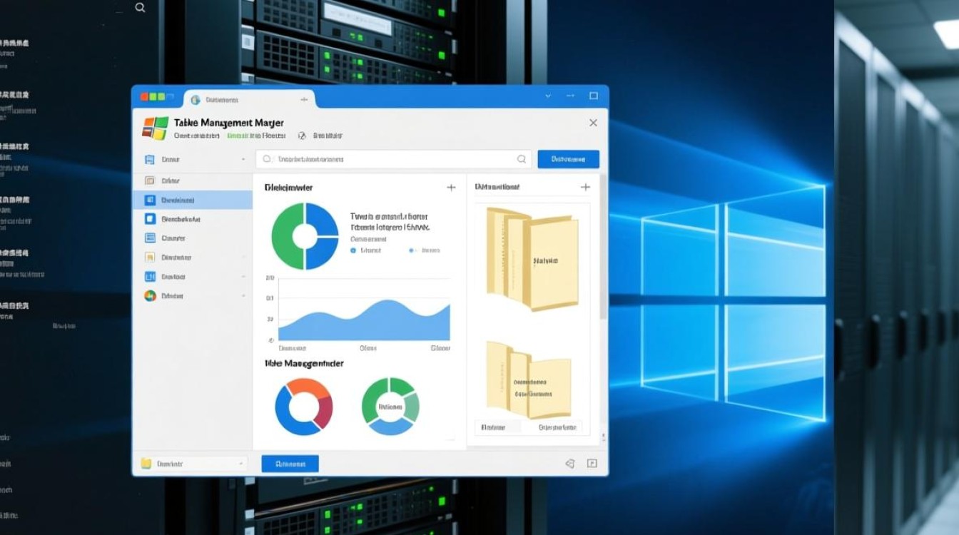Image resolution: width=959 pixels, height=535 pixels.
Task: Toggle the first blue legend dot beside the donut chart
Action: point(353,250)
